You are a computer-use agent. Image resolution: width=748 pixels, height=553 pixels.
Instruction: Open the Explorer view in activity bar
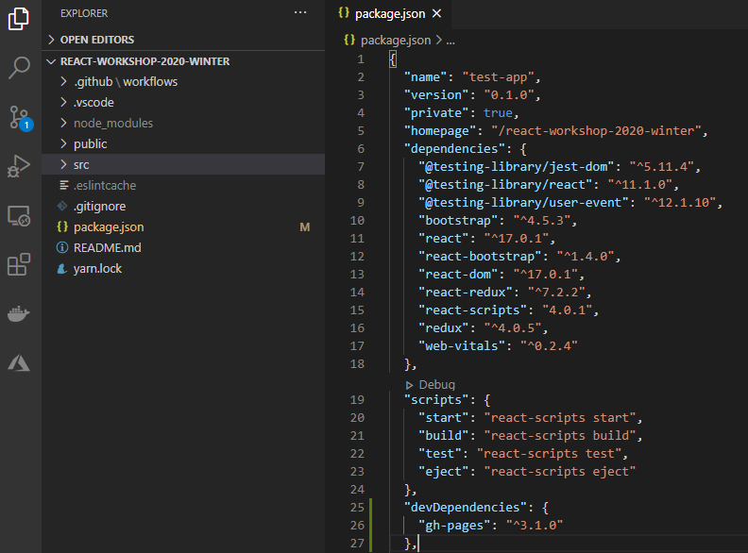point(19,19)
